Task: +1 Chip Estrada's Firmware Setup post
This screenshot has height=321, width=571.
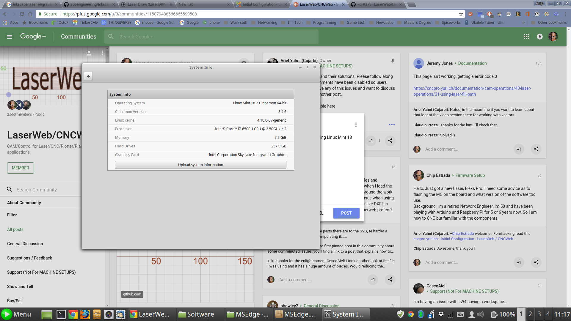Action: [519, 262]
